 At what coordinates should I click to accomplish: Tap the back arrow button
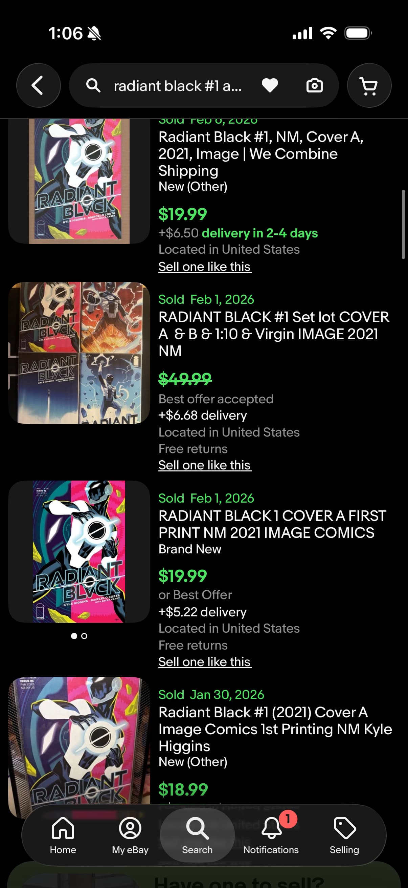coord(38,85)
